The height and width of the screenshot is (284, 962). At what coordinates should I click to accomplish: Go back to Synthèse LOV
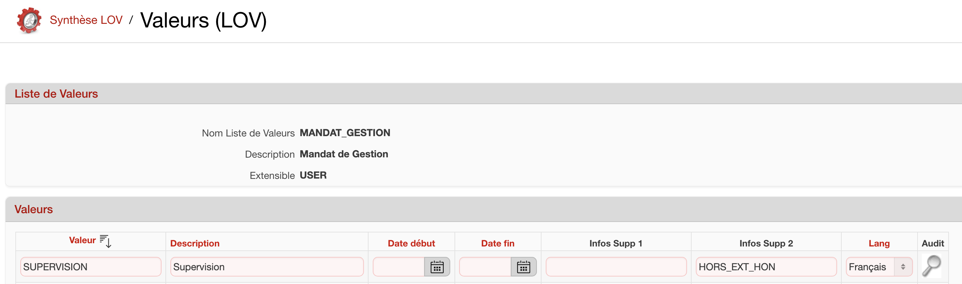(86, 20)
